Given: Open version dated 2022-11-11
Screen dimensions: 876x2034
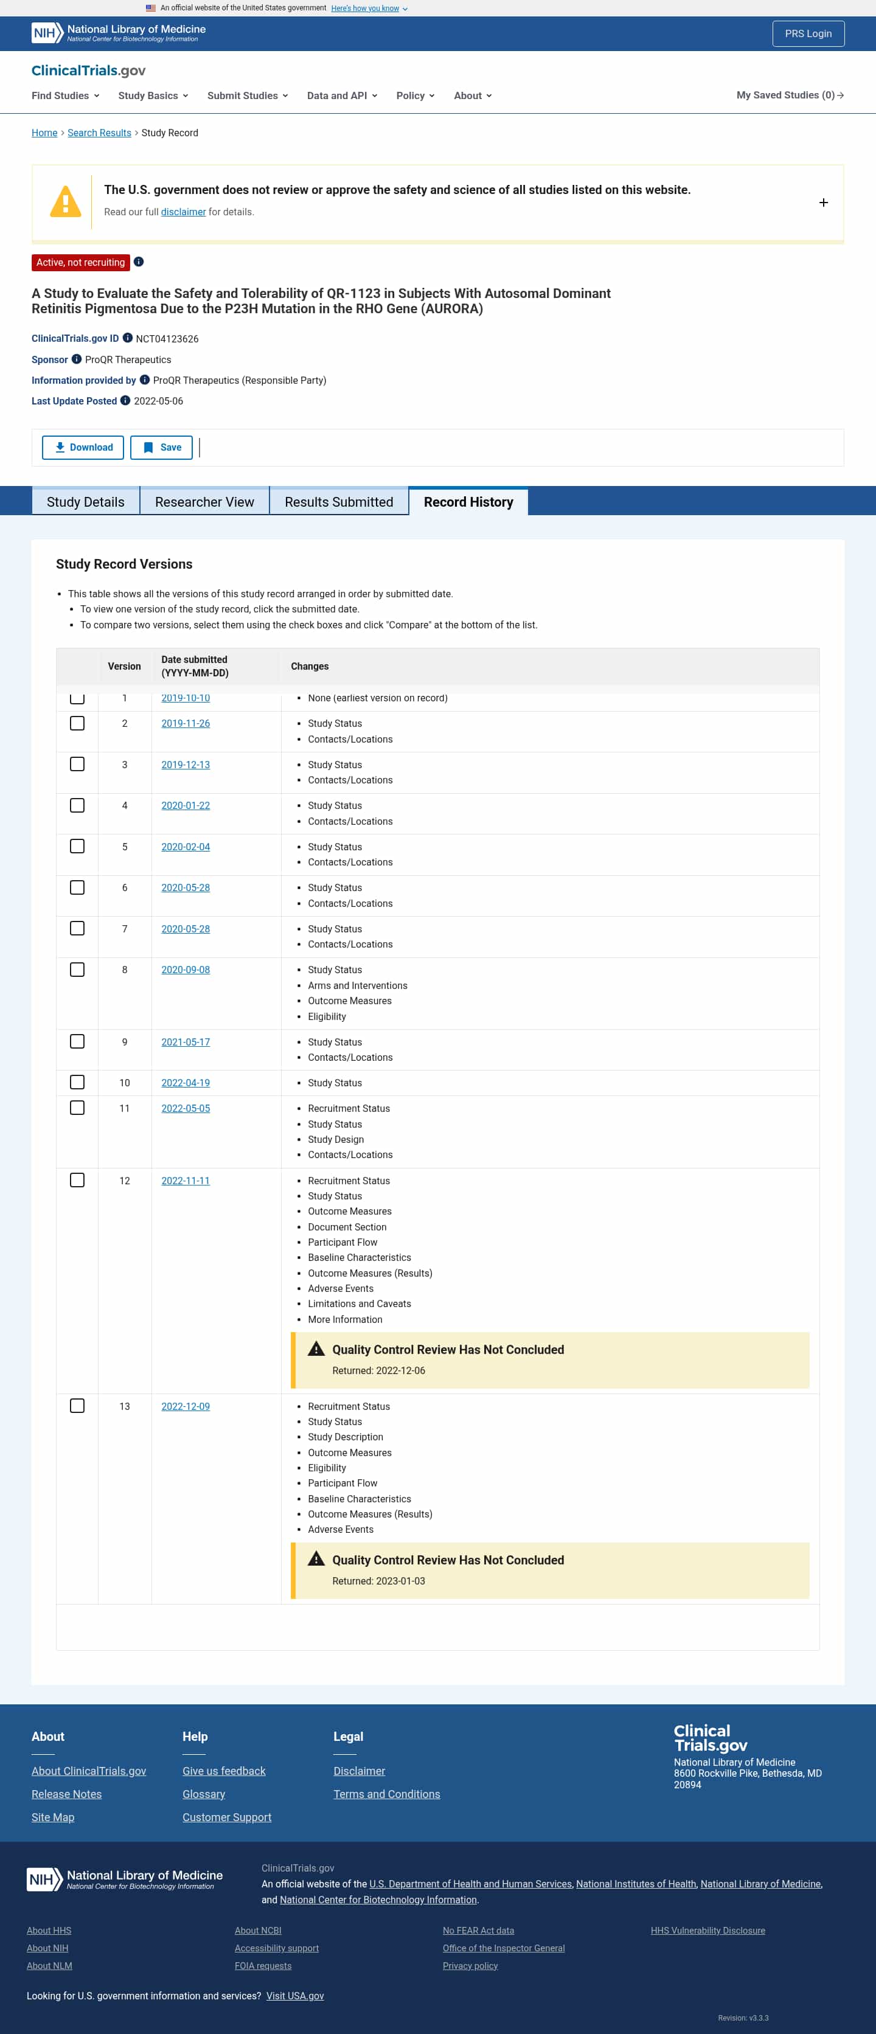Looking at the screenshot, I should tap(186, 1181).
